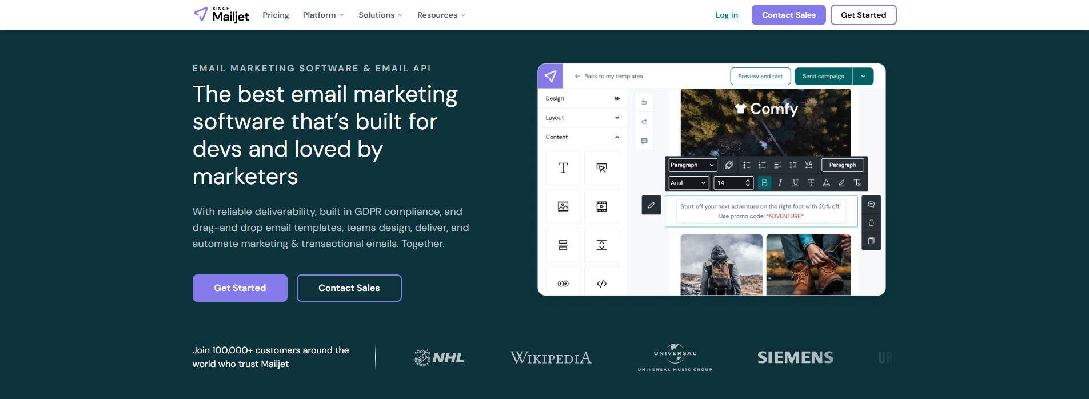Delete block trash icon
The image size is (1089, 399).
(x=871, y=223)
